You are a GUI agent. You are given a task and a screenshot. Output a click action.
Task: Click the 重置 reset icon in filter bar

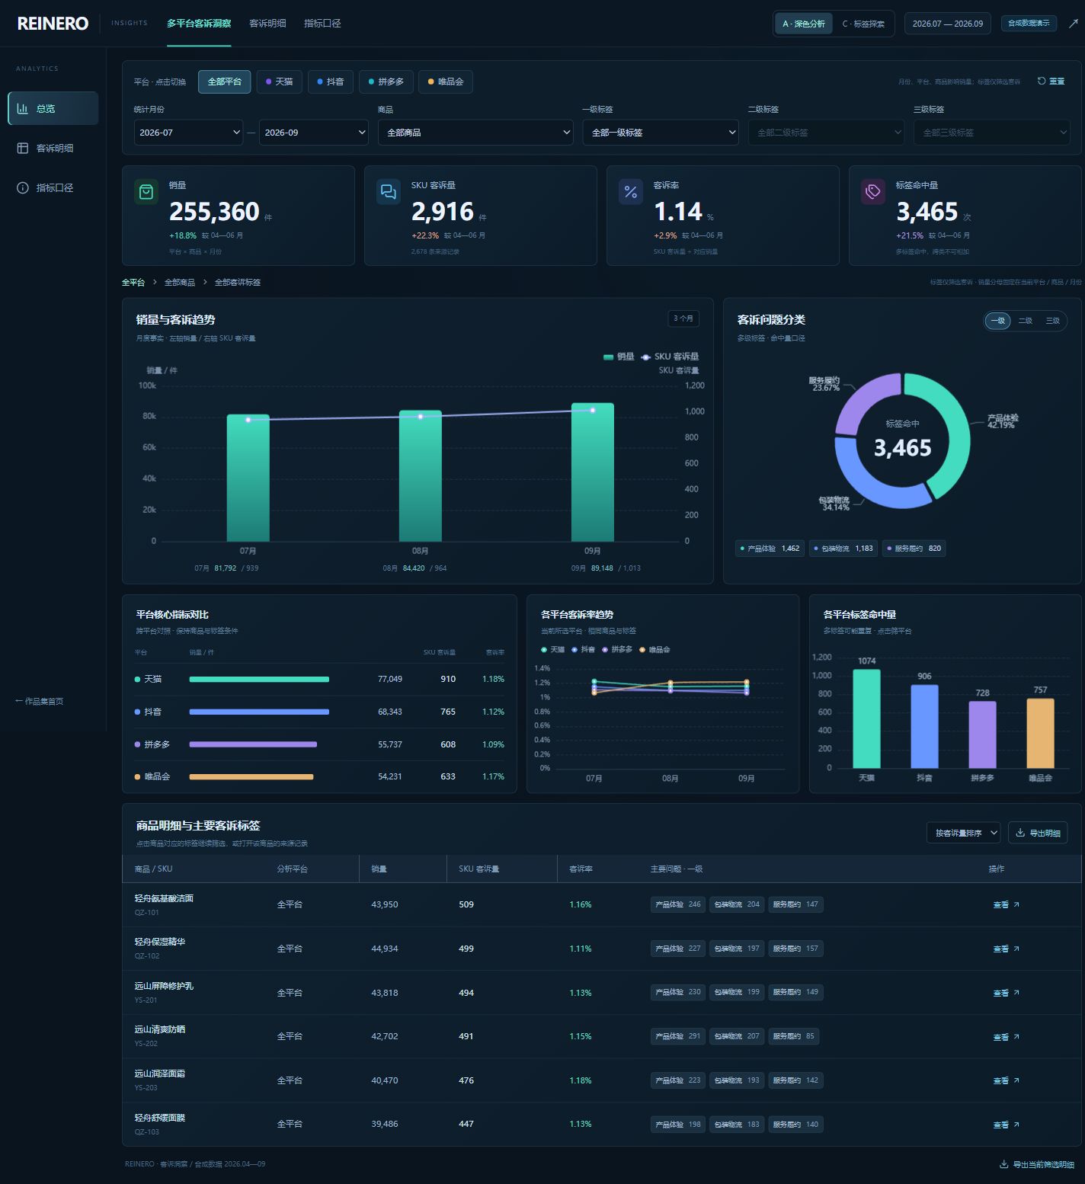1042,82
